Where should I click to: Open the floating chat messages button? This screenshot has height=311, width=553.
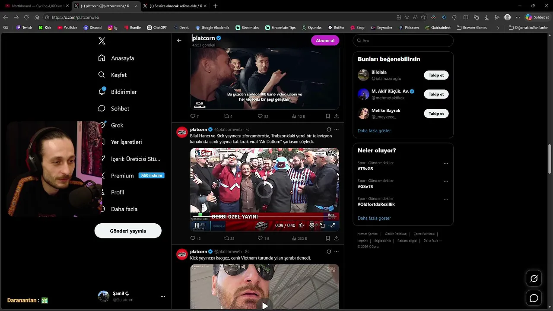click(534, 298)
